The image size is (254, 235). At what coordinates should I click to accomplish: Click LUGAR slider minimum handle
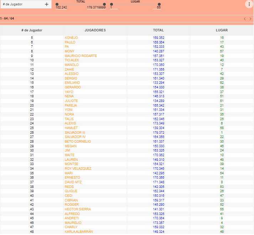point(112,4)
